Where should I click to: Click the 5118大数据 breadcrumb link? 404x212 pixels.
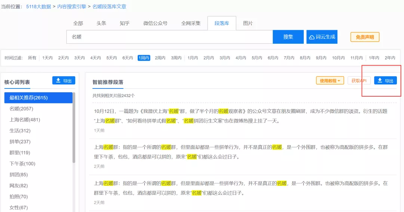point(39,7)
